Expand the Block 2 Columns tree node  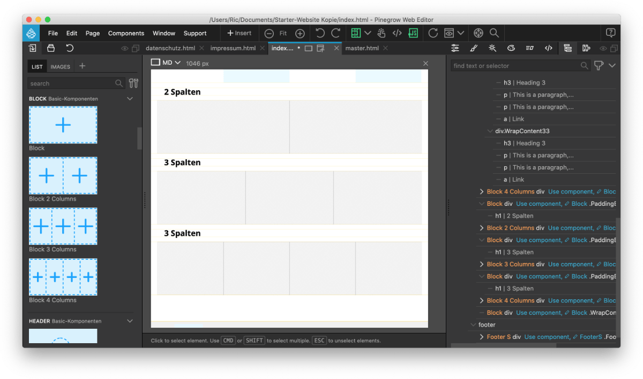[482, 228]
